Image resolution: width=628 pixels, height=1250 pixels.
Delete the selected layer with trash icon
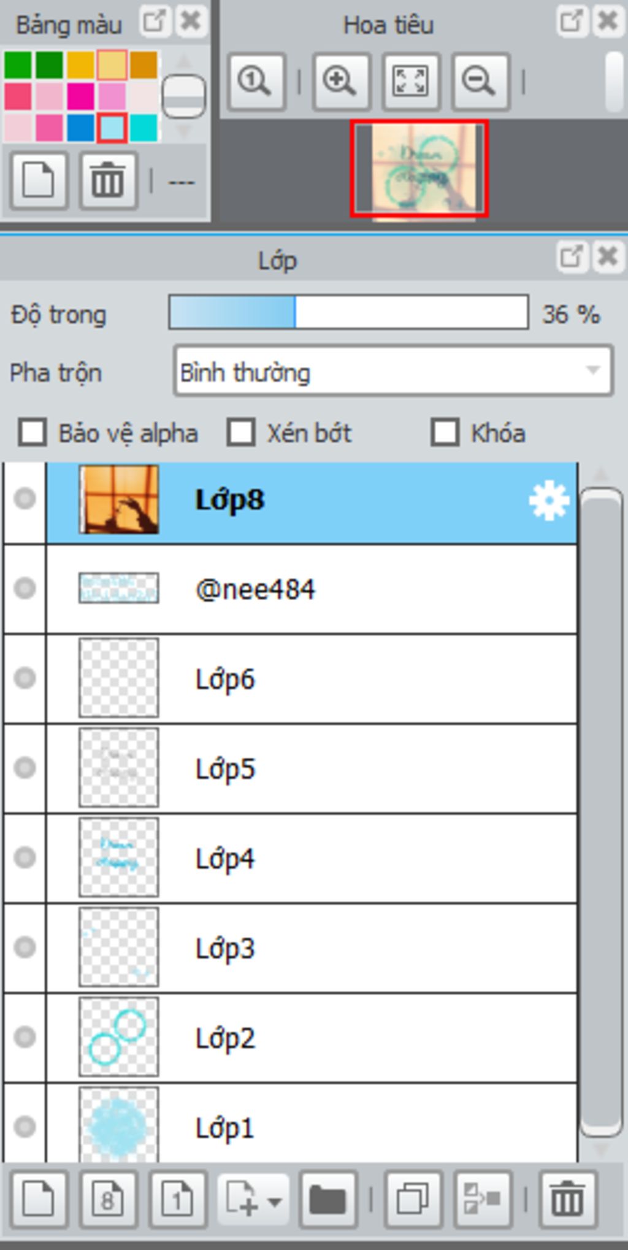click(567, 1200)
